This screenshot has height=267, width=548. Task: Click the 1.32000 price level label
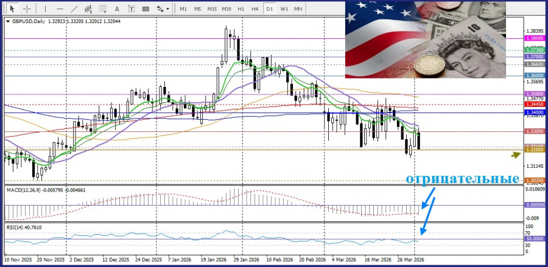(x=535, y=150)
